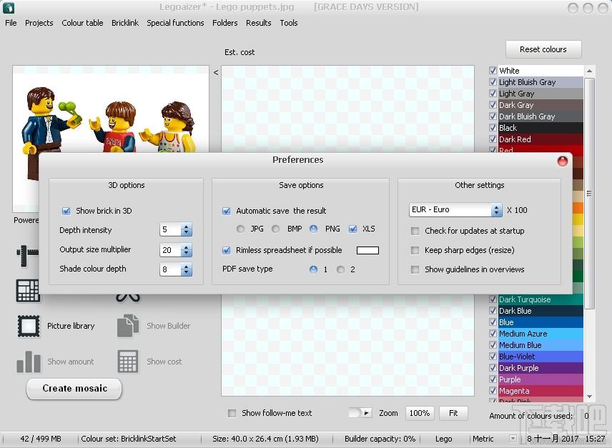Select the BMP radio button
The width and height of the screenshot is (612, 448).
[x=275, y=229]
